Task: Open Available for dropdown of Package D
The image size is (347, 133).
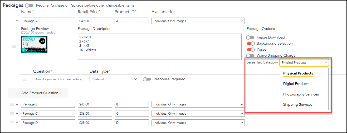Action: coord(198,123)
